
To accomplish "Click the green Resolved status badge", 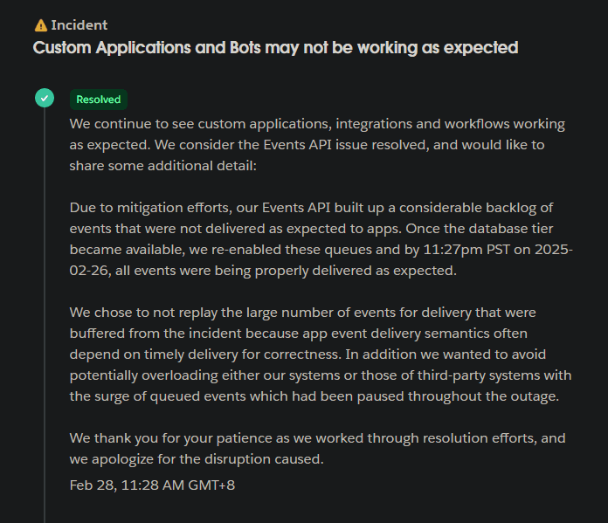I will pyautogui.click(x=99, y=100).
